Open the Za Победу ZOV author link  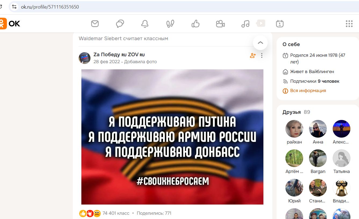tap(119, 55)
